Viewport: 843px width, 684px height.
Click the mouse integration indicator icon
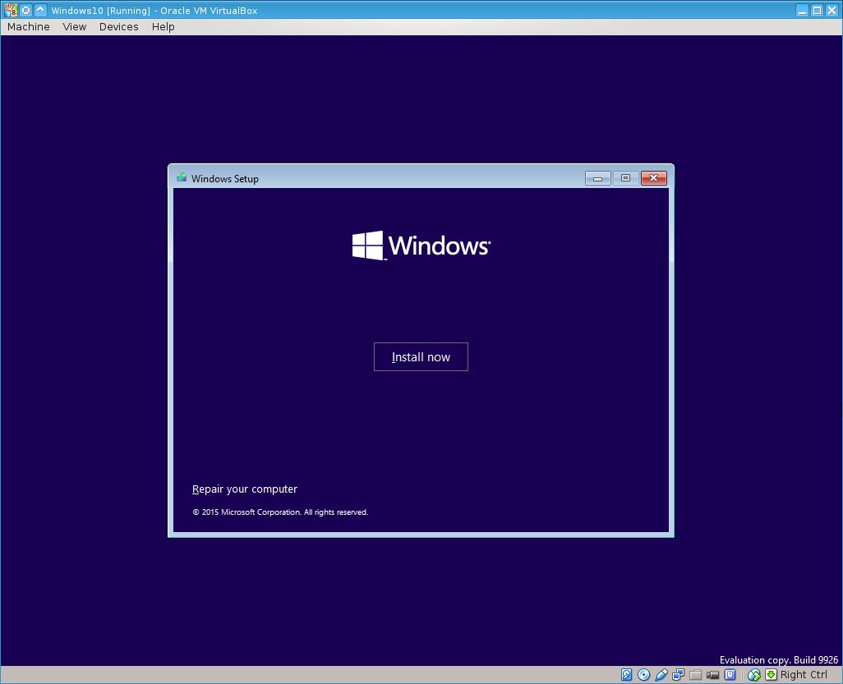click(753, 675)
